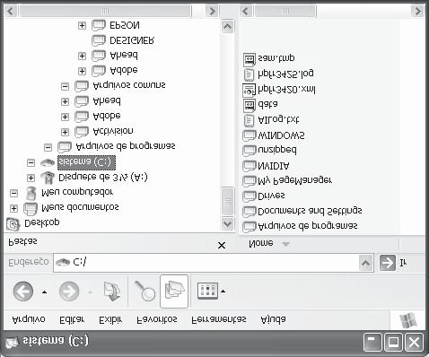
Task: Click the vertical scrollbar thumb of the Pastas tree
Action: (227, 201)
